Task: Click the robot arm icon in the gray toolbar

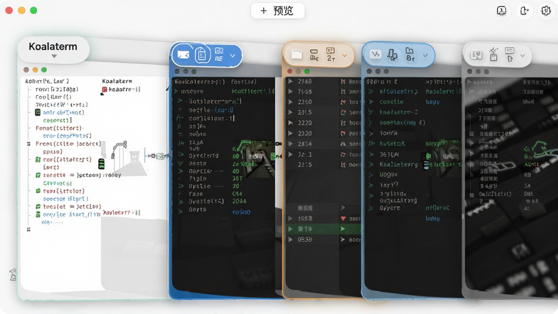Action: tap(494, 54)
